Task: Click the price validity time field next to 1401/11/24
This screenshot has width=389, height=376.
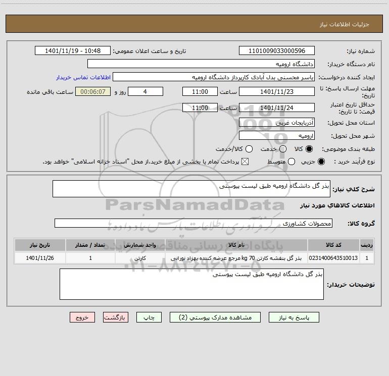Action: click(200, 108)
